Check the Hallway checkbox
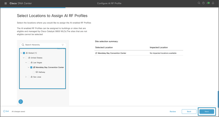The width and height of the screenshot is (219, 117). coord(34,72)
